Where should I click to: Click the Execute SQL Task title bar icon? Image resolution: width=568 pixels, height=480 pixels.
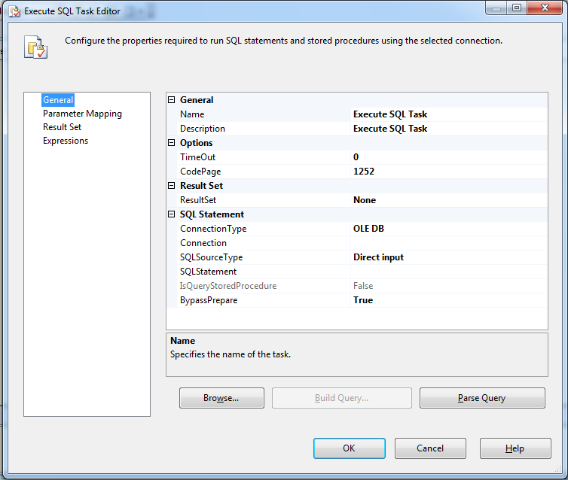(14, 11)
